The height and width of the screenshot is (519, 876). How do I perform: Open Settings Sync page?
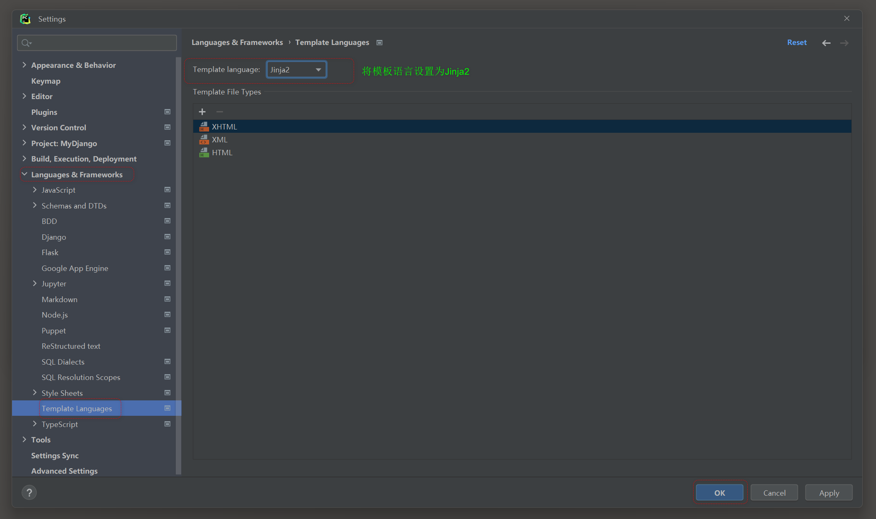tap(55, 455)
